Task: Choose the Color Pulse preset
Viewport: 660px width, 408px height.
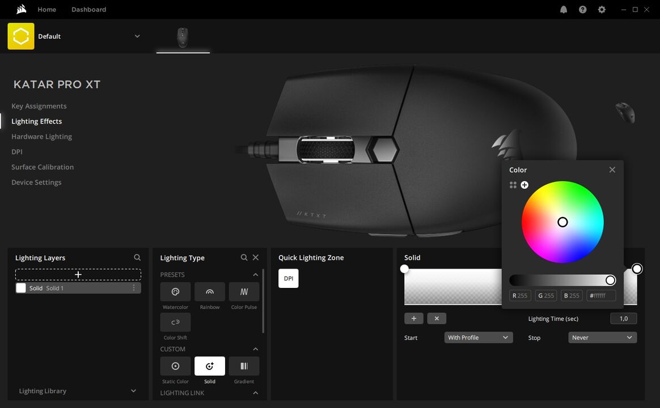Action: pos(244,292)
